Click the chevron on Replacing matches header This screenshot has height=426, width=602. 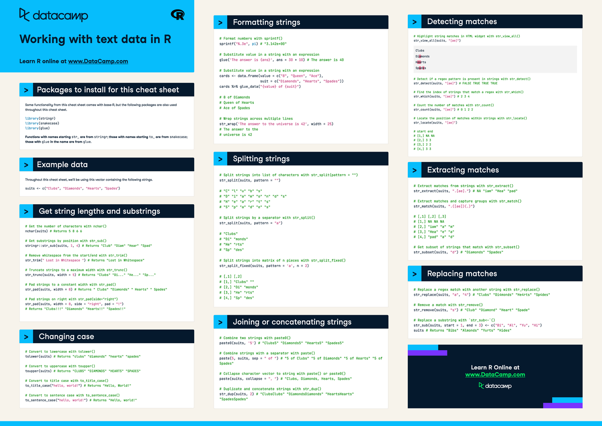tap(415, 273)
